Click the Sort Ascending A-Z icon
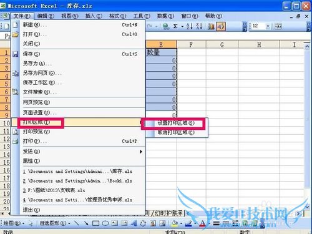 pos(189,26)
